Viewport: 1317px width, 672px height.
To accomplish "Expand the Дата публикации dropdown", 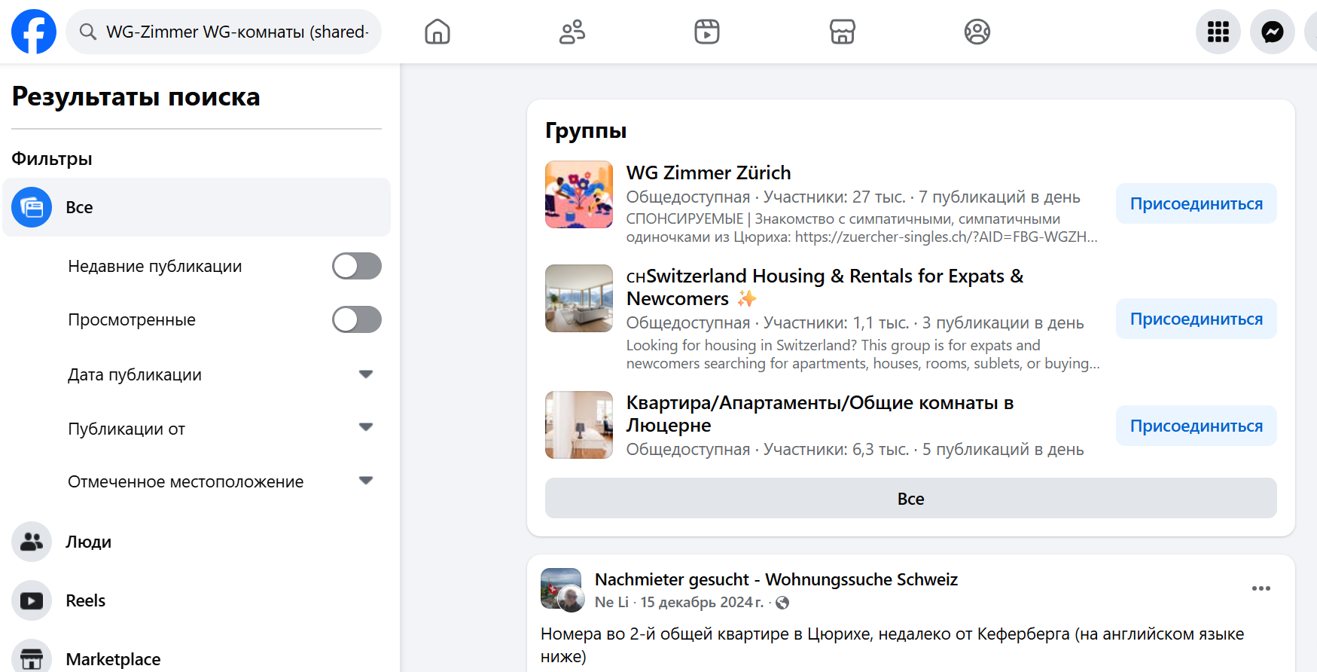I will pos(366,374).
